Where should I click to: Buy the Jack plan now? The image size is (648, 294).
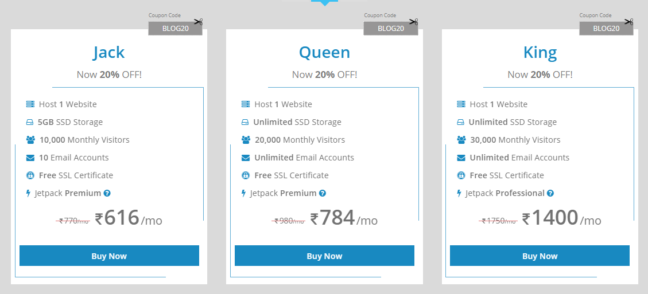[x=109, y=256]
